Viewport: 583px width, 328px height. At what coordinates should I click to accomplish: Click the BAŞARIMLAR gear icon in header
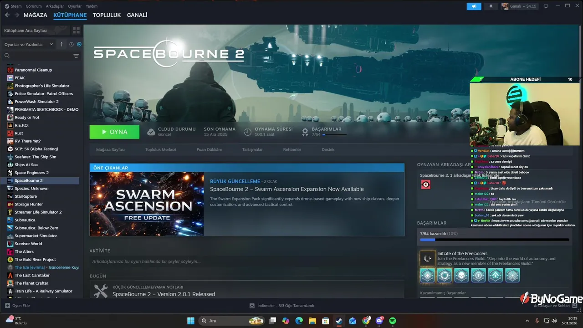point(305,132)
